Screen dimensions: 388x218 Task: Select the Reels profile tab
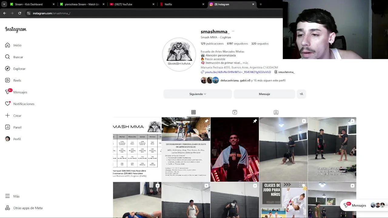[x=235, y=112]
